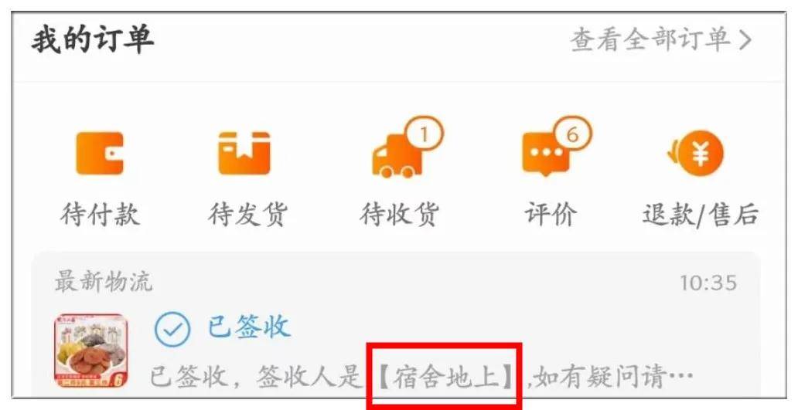Select the 退款/售后 label
The height and width of the screenshot is (410, 798).
(x=701, y=214)
